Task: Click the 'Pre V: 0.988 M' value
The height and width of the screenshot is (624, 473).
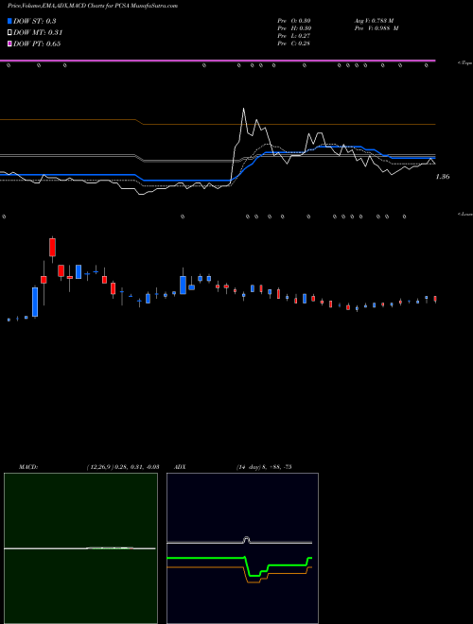Action: (376, 28)
